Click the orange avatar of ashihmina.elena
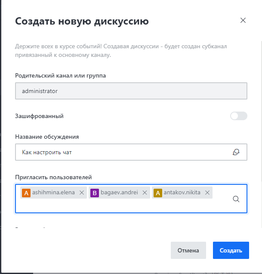This screenshot has width=262, height=274. click(26, 193)
